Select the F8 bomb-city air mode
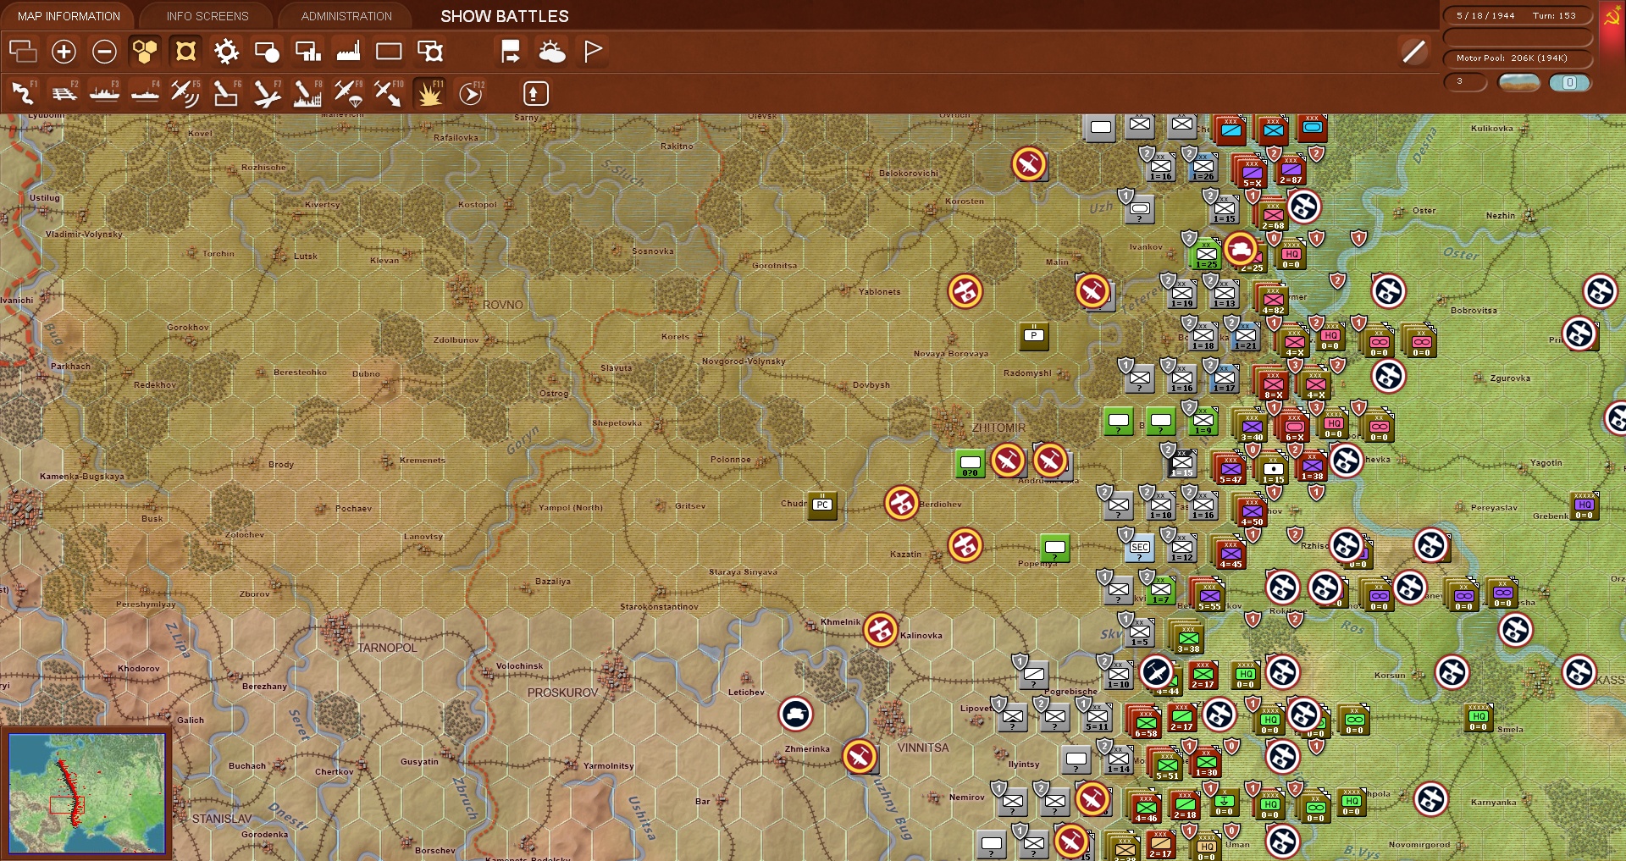 (307, 93)
